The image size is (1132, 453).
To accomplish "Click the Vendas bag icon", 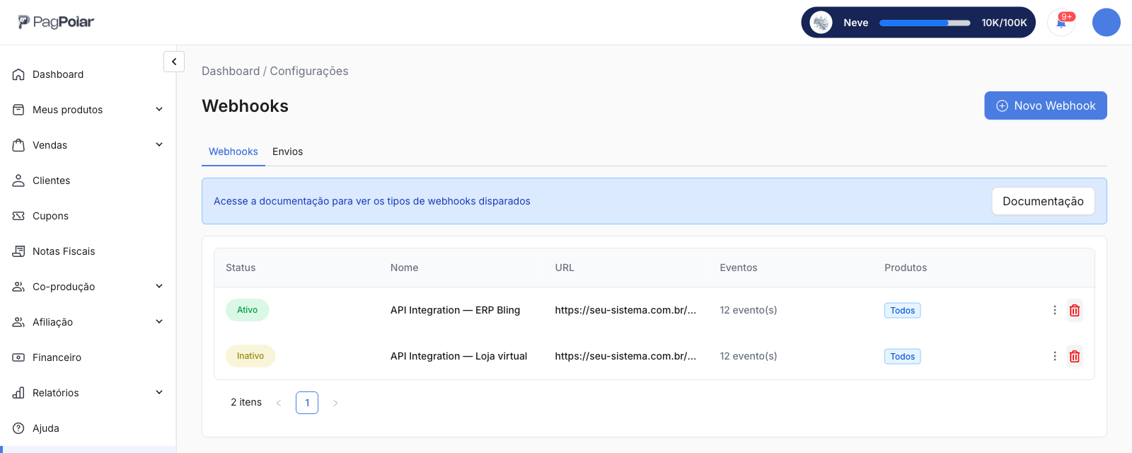I will point(18,145).
